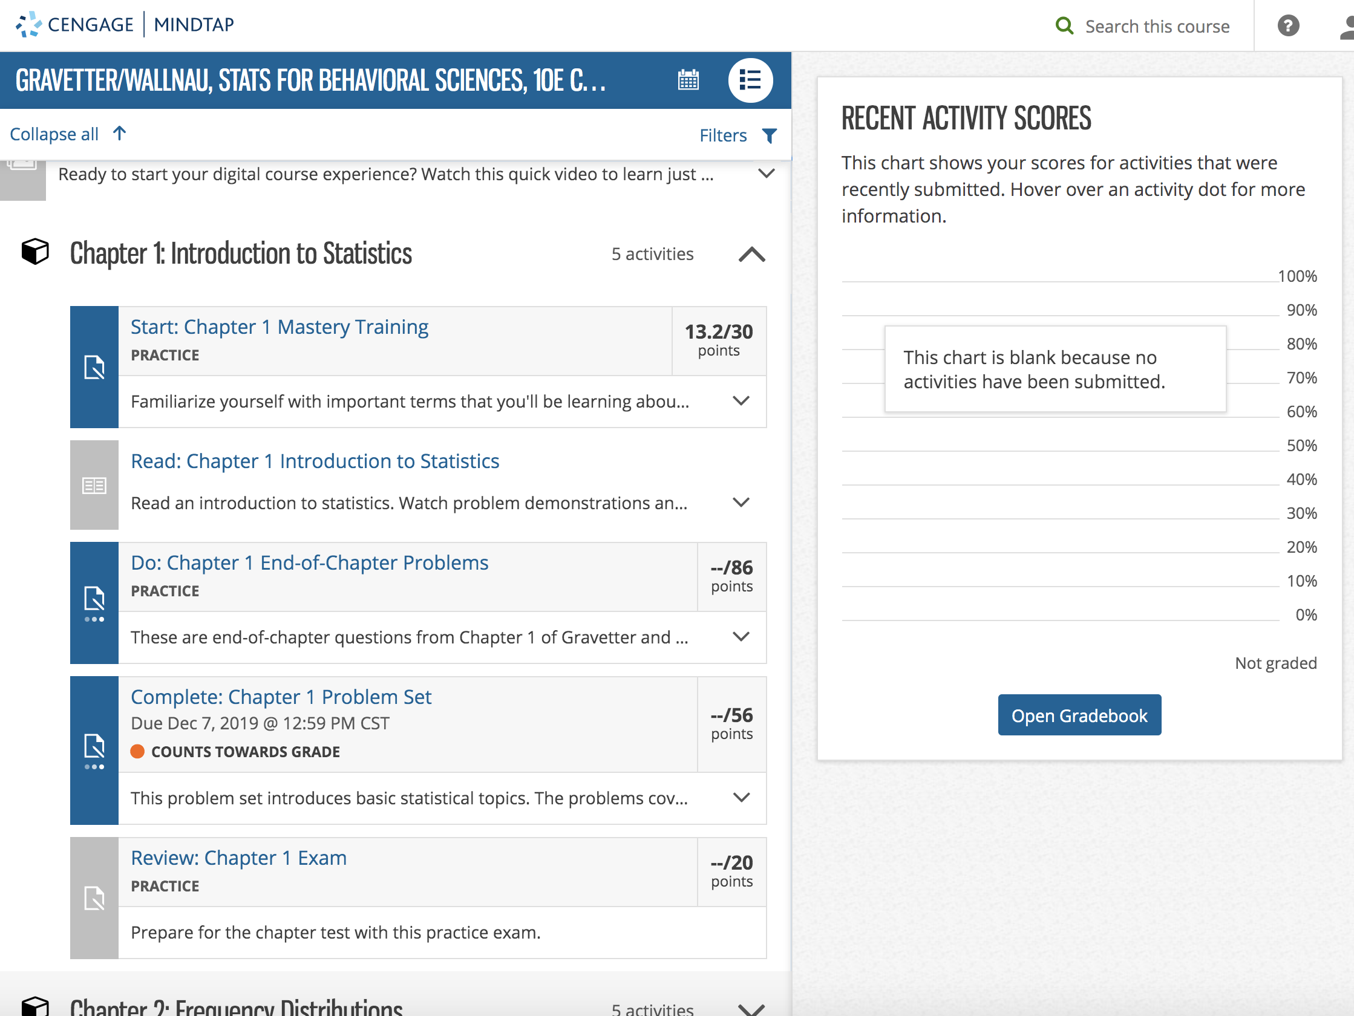Click the Chapter 1 Exam activity icon
The height and width of the screenshot is (1016, 1354).
click(x=94, y=898)
